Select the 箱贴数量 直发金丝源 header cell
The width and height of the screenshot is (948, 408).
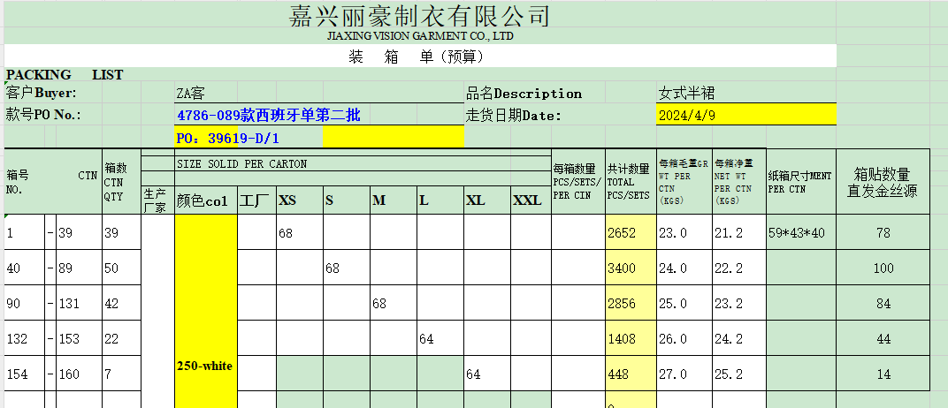(x=882, y=182)
